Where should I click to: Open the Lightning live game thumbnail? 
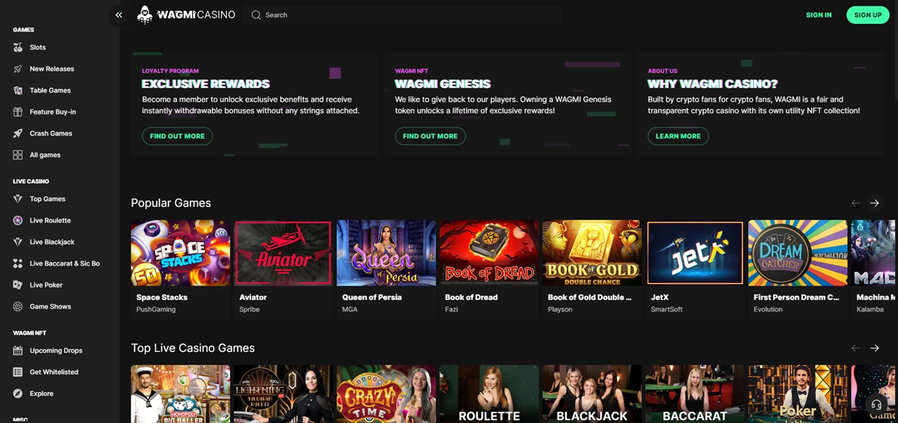283,394
